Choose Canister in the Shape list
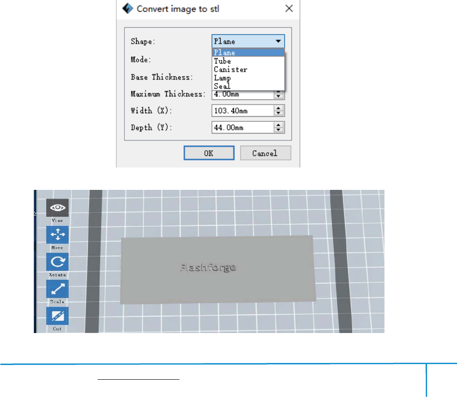This screenshot has height=397, width=457. tap(248, 70)
